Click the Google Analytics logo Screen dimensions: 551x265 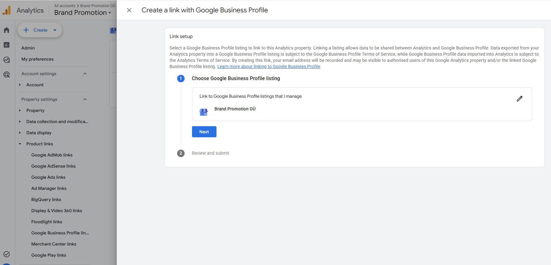[7, 11]
